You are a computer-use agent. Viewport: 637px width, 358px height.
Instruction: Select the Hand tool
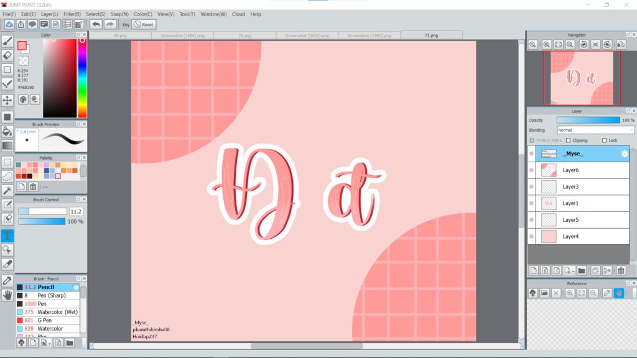(x=7, y=295)
